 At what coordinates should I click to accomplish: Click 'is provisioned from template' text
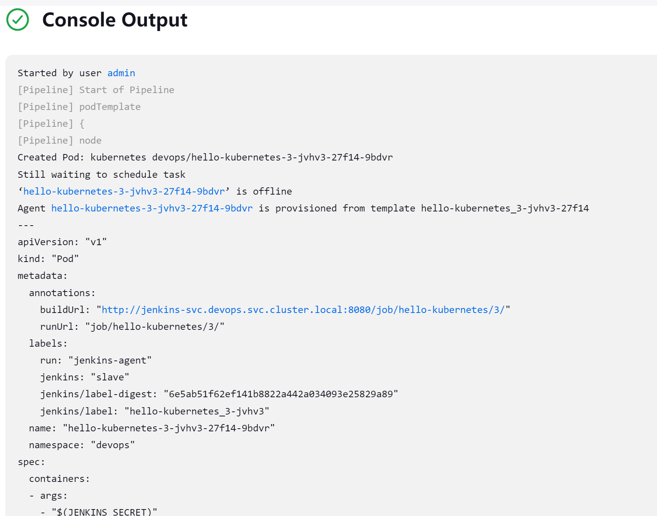point(337,208)
